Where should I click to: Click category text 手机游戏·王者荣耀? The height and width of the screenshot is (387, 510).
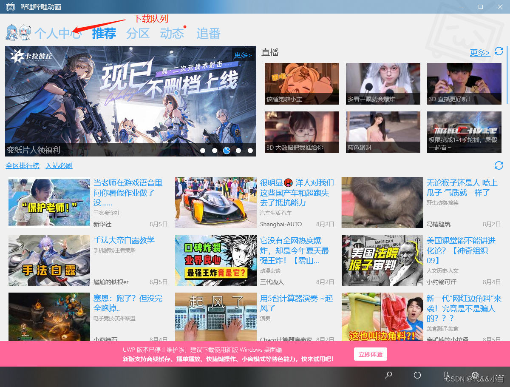coord(115,250)
